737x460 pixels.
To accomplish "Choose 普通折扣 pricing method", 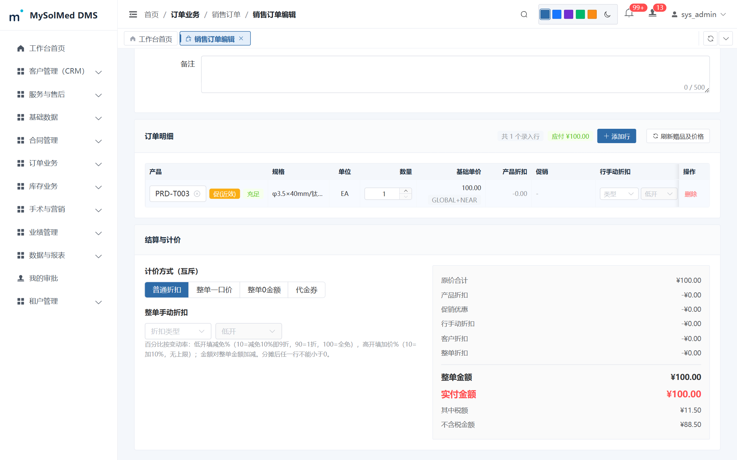I will 167,290.
